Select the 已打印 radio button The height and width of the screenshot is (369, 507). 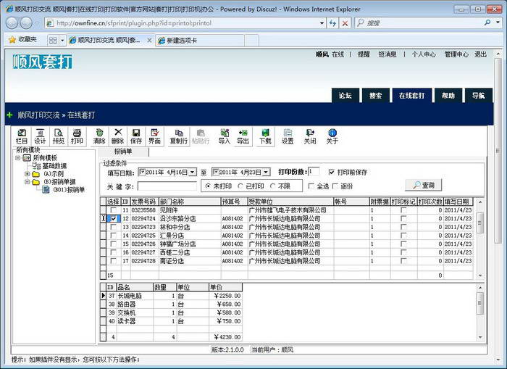pyautogui.click(x=240, y=186)
